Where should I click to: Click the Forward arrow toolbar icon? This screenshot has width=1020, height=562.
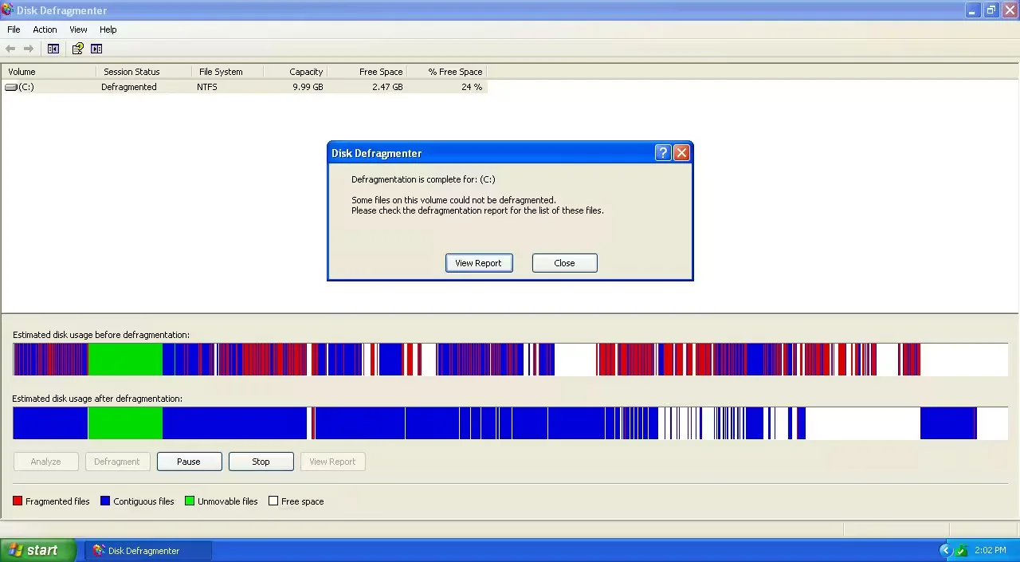(x=29, y=49)
